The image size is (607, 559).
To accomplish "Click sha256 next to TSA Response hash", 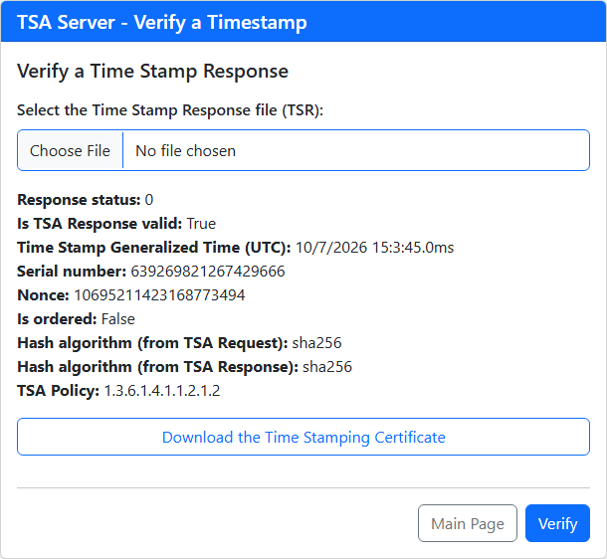I will point(327,367).
